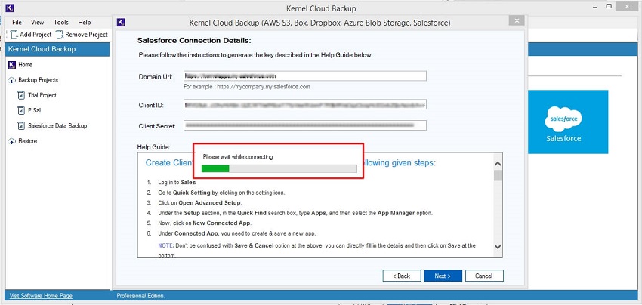Click Help Guide scroll down arrow
The image size is (642, 305).
[x=498, y=246]
